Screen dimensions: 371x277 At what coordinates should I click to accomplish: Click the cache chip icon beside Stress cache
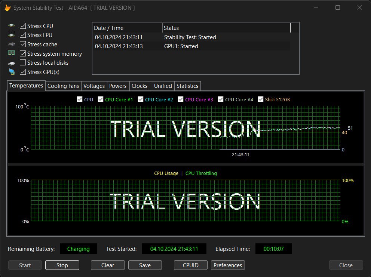(11, 44)
